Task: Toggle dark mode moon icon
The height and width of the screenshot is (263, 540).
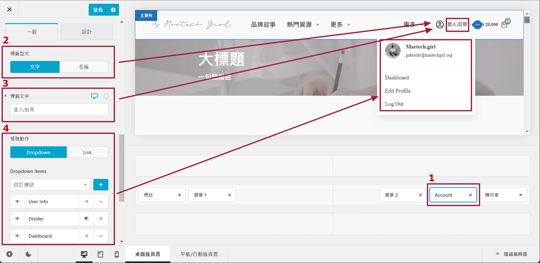Action: click(29, 254)
